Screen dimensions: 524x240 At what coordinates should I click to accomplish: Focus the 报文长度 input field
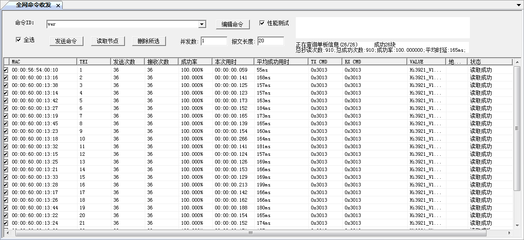click(x=271, y=41)
